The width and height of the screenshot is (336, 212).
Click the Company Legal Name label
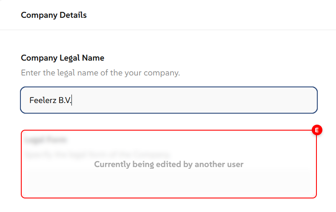tap(63, 58)
